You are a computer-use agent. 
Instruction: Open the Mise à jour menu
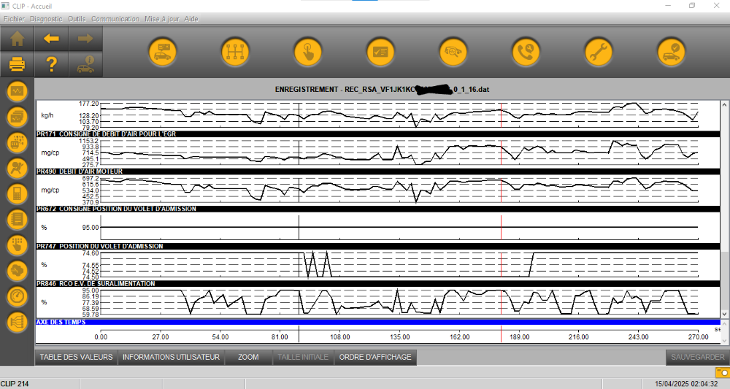(161, 19)
